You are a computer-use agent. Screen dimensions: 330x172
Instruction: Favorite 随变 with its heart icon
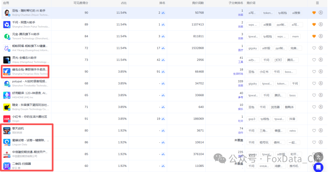coord(314,107)
